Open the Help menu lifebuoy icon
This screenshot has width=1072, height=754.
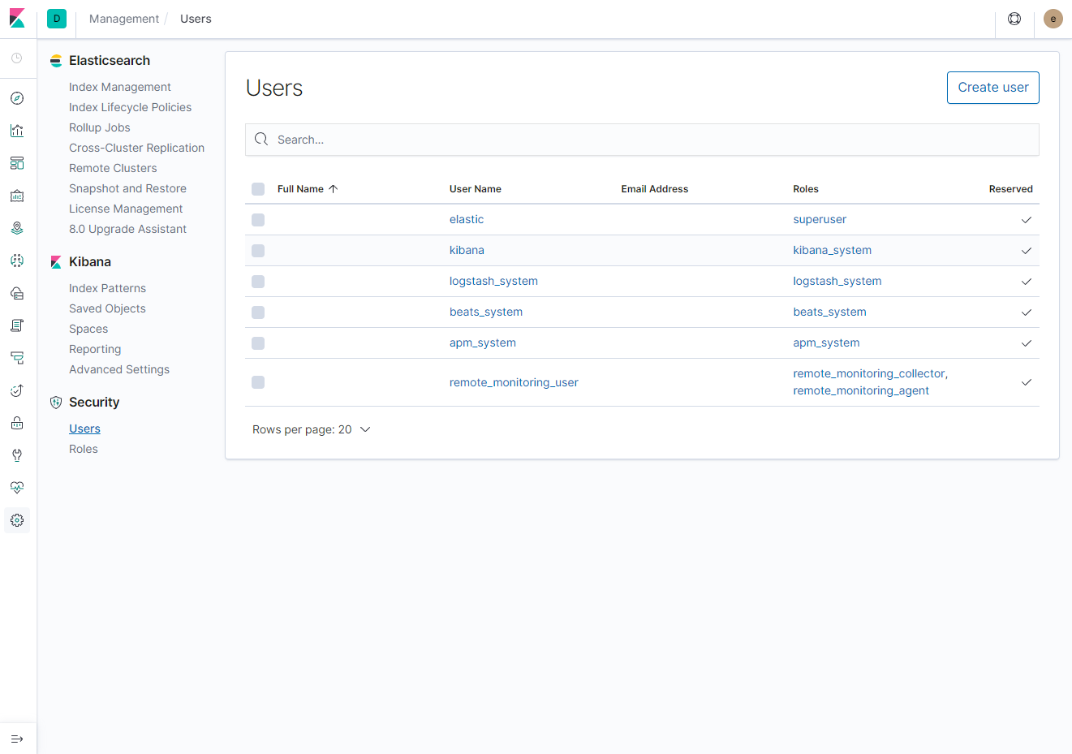click(x=1014, y=19)
